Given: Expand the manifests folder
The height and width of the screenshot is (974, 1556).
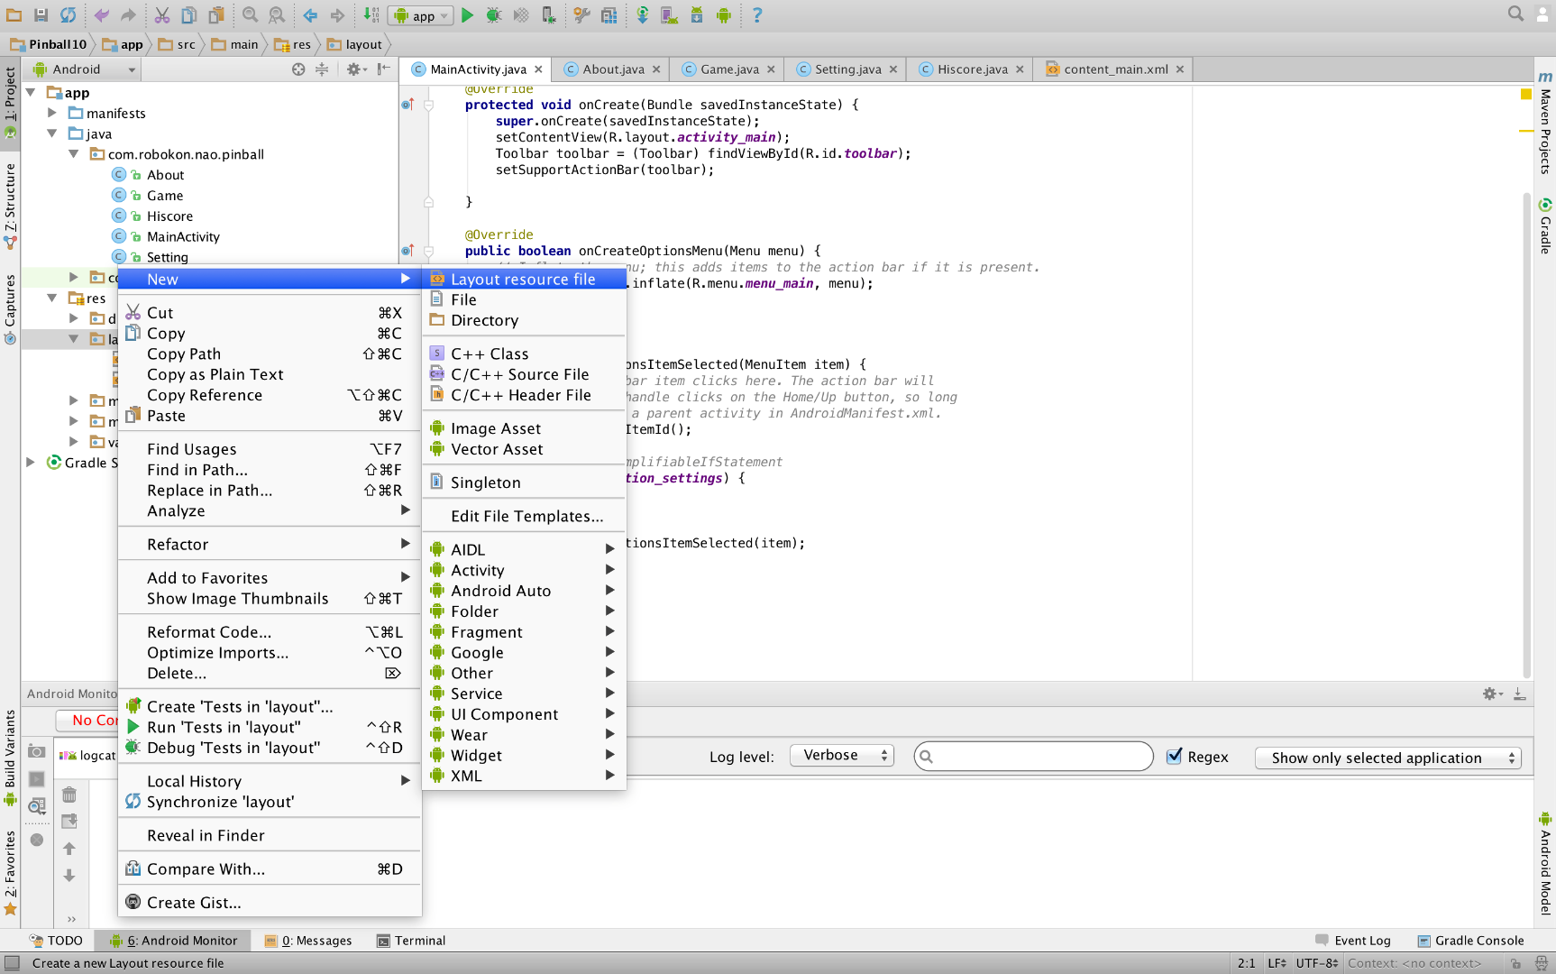Looking at the screenshot, I should coord(52,113).
